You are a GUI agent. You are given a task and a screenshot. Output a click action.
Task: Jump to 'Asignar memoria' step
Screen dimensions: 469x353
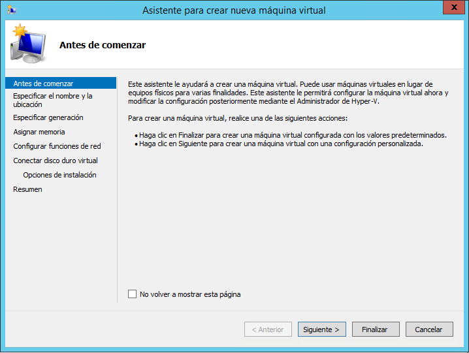point(39,132)
